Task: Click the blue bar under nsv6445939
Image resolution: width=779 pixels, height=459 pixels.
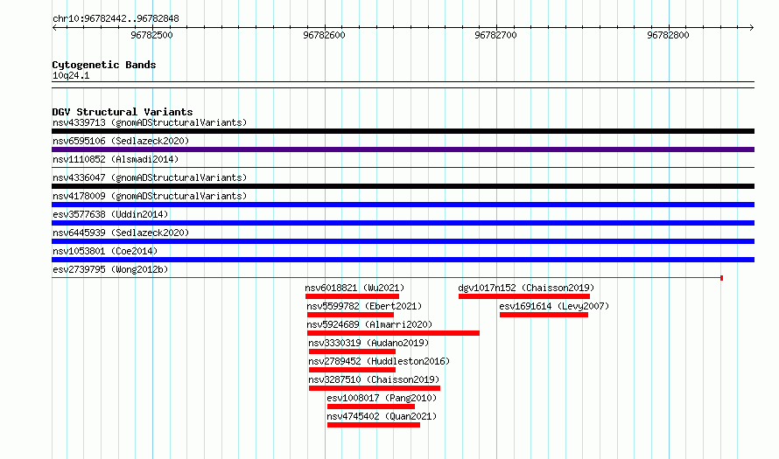Action: click(403, 241)
